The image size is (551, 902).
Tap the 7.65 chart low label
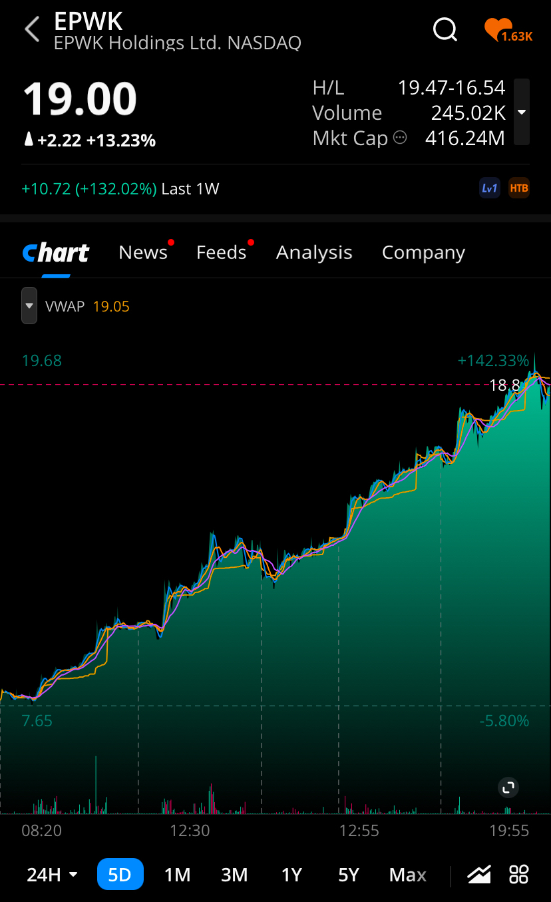[37, 721]
